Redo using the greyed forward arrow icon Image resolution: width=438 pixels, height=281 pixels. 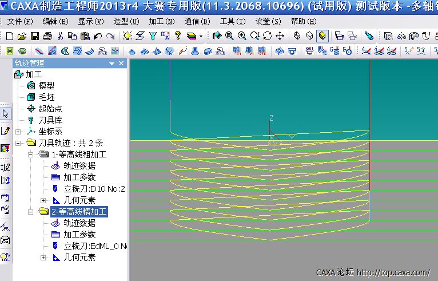[x=110, y=36]
